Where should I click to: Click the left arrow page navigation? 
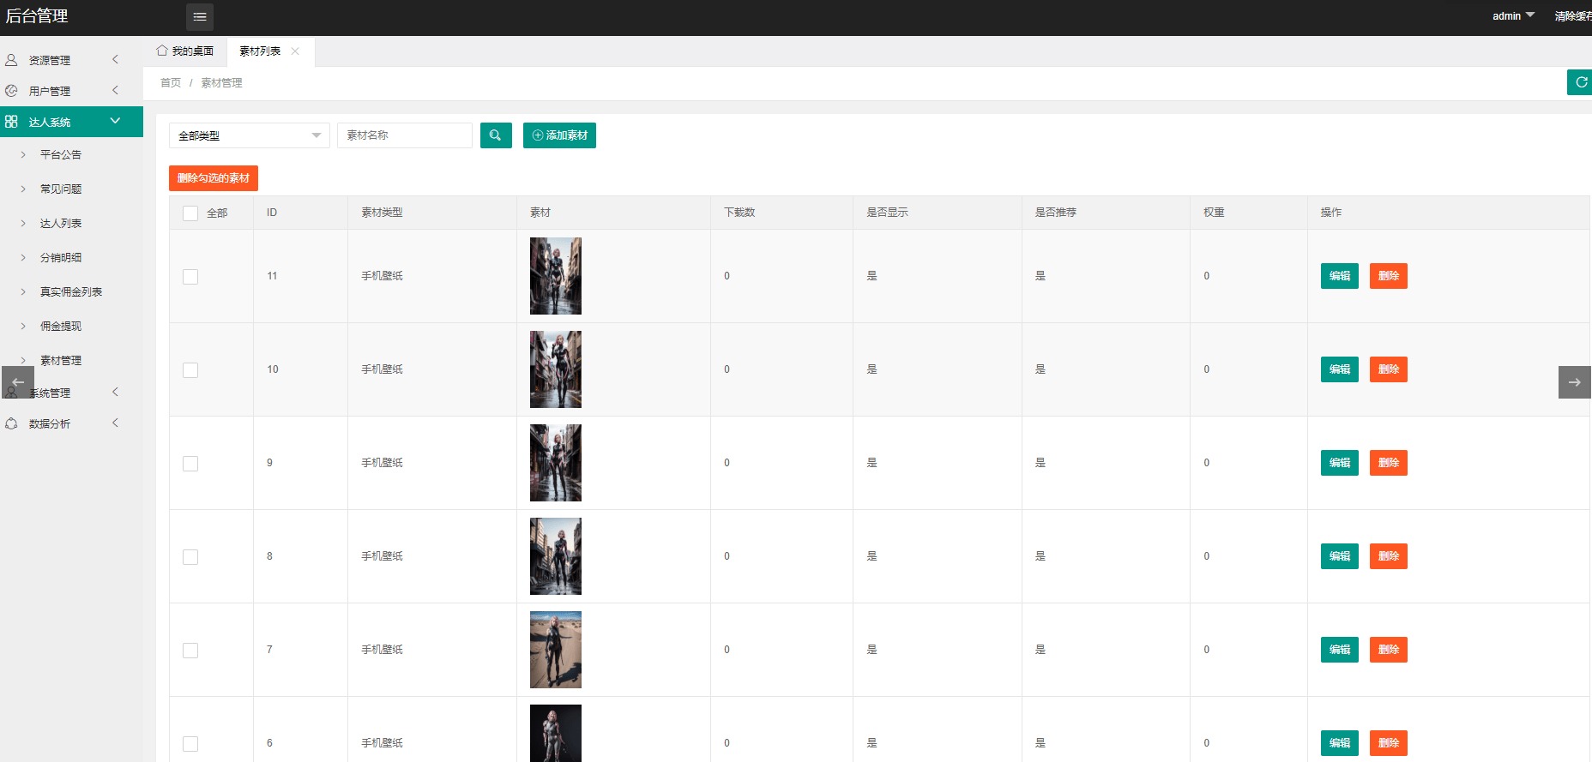tap(18, 382)
